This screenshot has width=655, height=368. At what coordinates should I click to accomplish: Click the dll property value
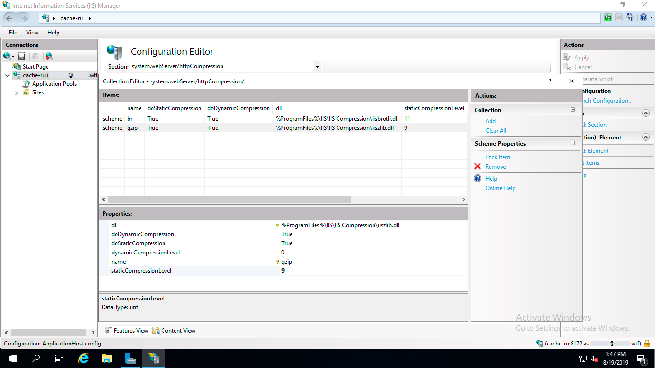pyautogui.click(x=340, y=225)
